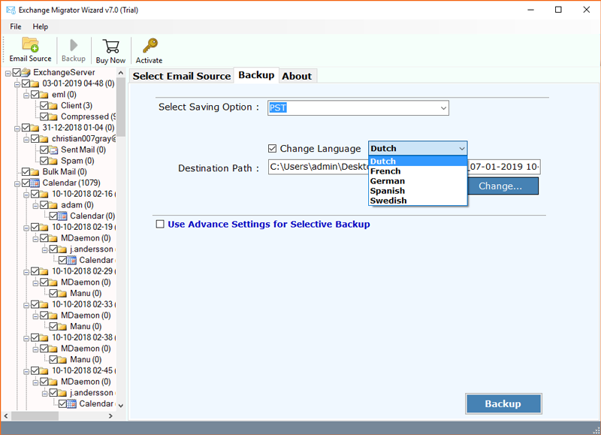Click the 03-01-2019 04-48 folder icon
The width and height of the screenshot is (601, 435).
[35, 83]
